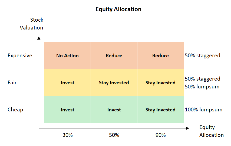This screenshot has height=146, width=231.
Task: Click the "No Action" cell
Action: 67,56
